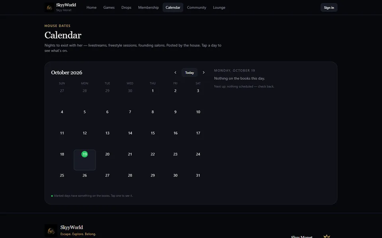
Task: Select October 11 day cell
Action: click(x=62, y=139)
